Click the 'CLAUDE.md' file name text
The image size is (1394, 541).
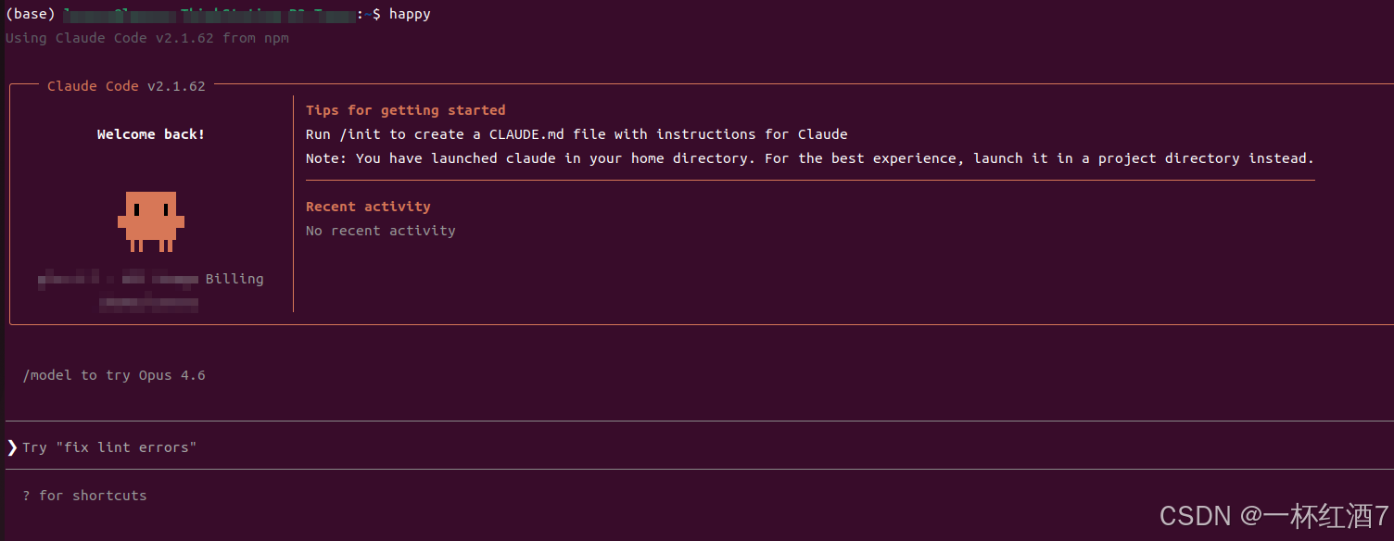pos(526,134)
